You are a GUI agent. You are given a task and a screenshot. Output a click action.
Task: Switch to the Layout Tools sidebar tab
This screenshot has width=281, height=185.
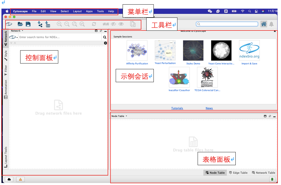coord(6,157)
